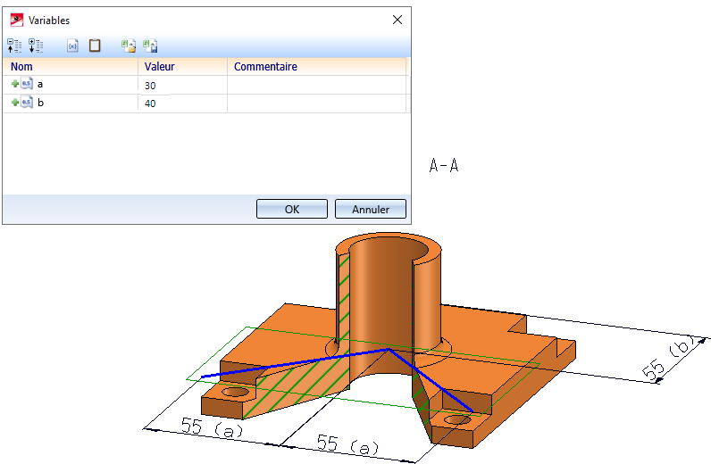Click the HiCAD icon in Variables title bar

point(16,20)
